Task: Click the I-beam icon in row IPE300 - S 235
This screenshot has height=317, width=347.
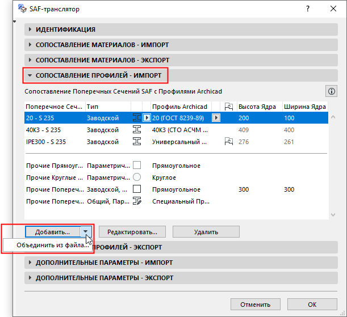Action: coord(137,141)
